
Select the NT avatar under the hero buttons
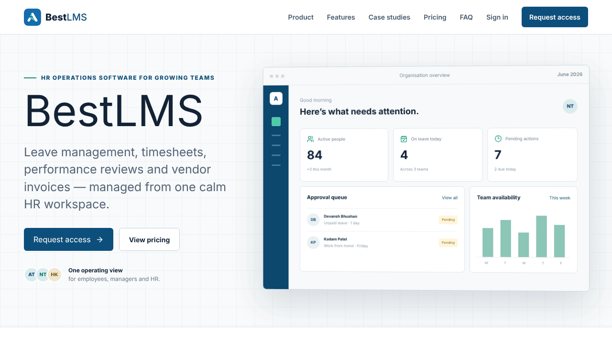pyautogui.click(x=43, y=274)
